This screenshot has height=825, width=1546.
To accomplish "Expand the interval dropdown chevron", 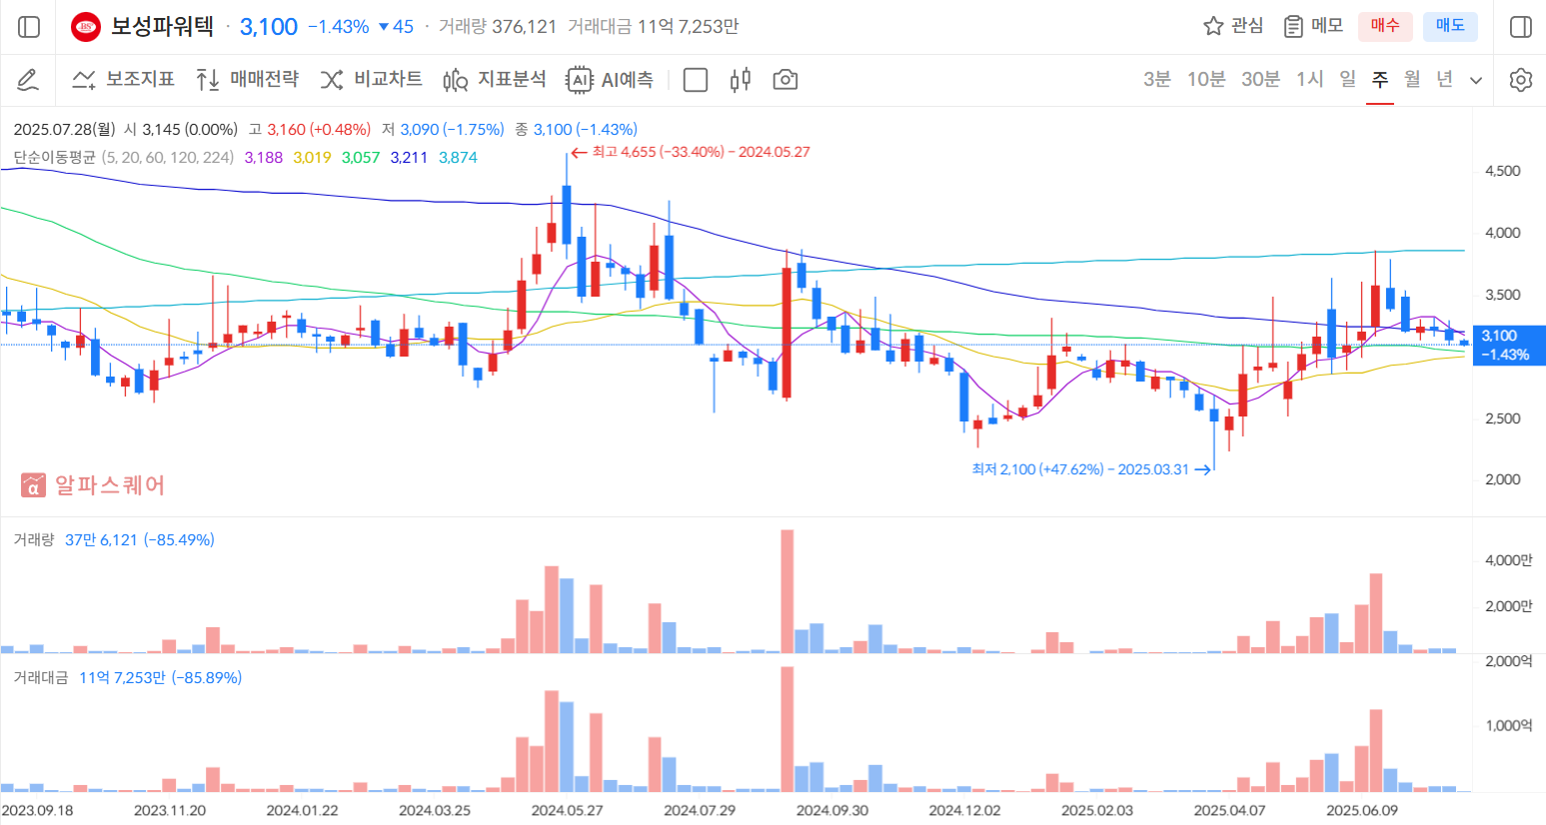I will coord(1476,81).
